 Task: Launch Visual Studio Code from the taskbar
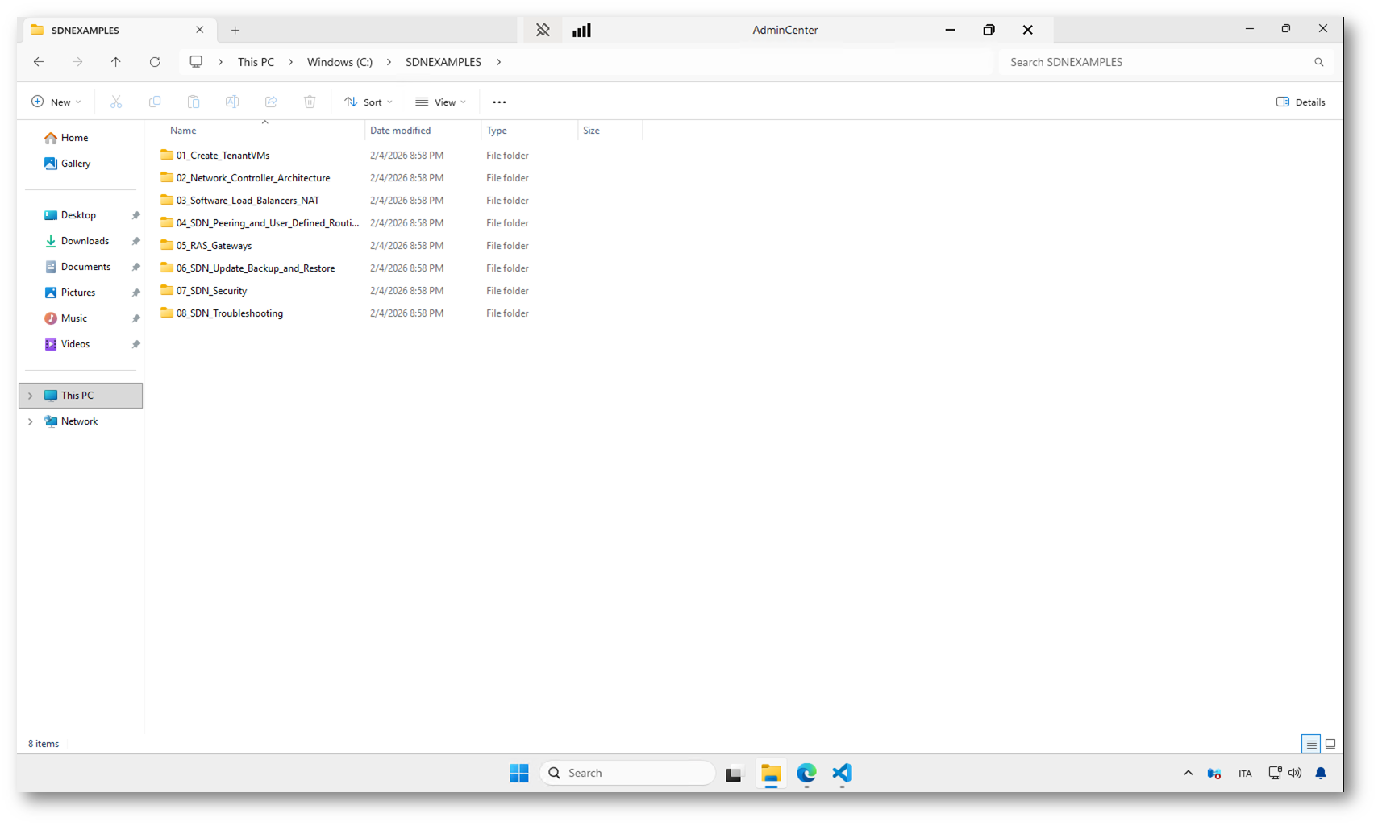(x=842, y=773)
